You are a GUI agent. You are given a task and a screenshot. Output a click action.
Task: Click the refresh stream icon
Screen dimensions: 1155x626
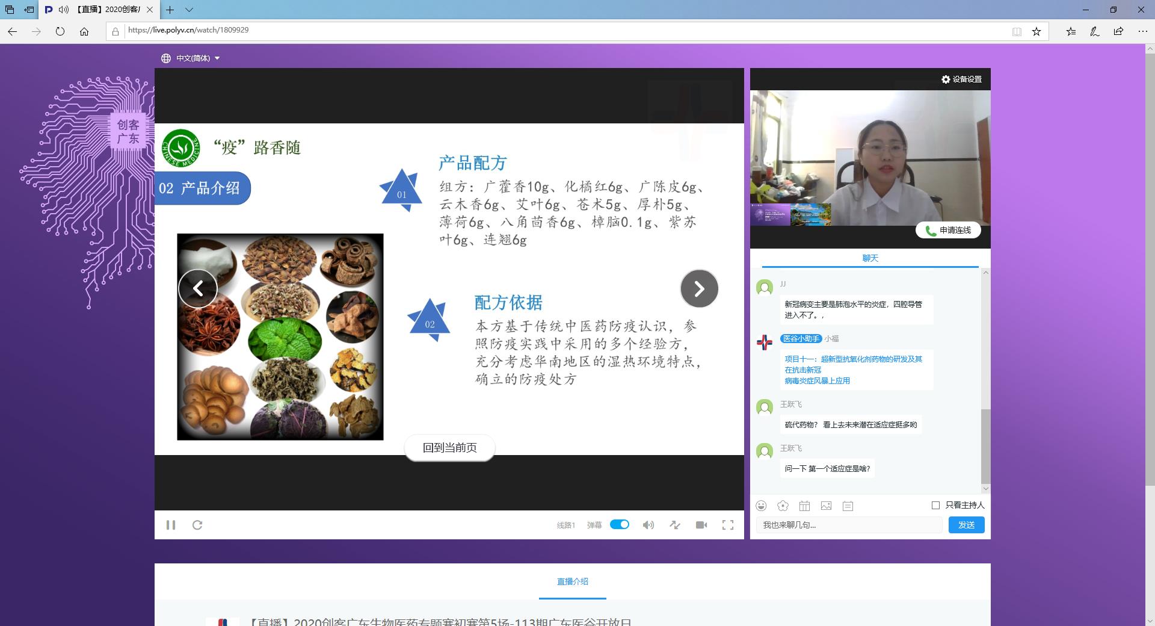coord(197,525)
